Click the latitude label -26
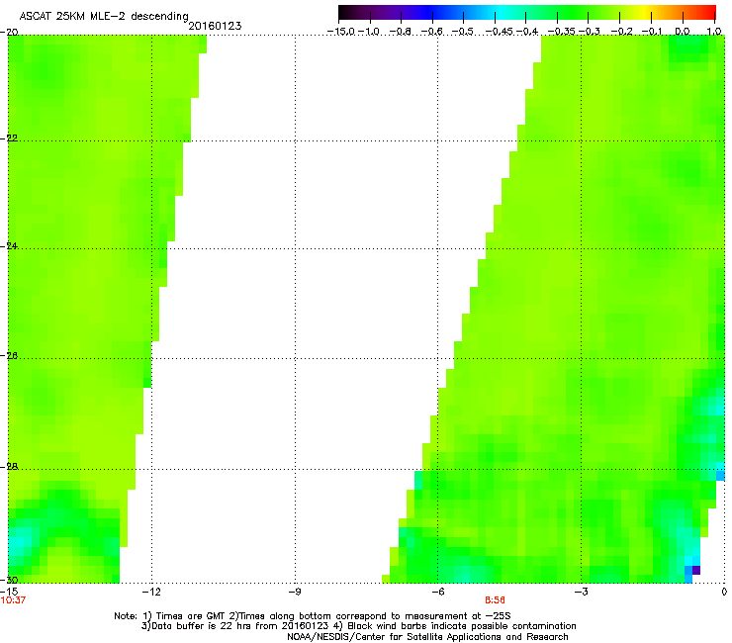This screenshot has height=643, width=732. pos(9,356)
